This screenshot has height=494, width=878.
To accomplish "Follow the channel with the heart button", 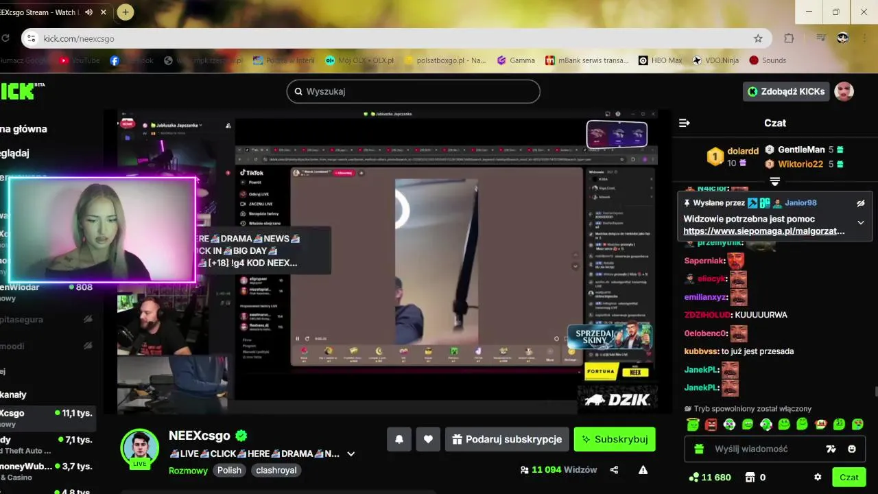I will point(428,439).
